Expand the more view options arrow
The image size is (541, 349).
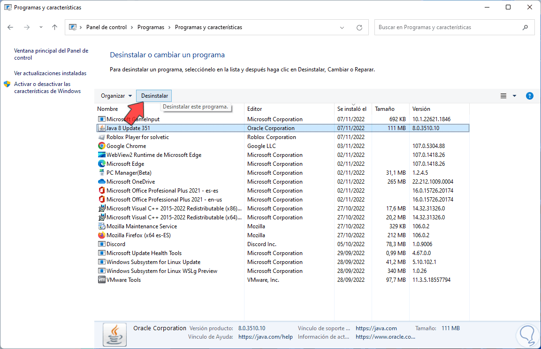(x=514, y=96)
